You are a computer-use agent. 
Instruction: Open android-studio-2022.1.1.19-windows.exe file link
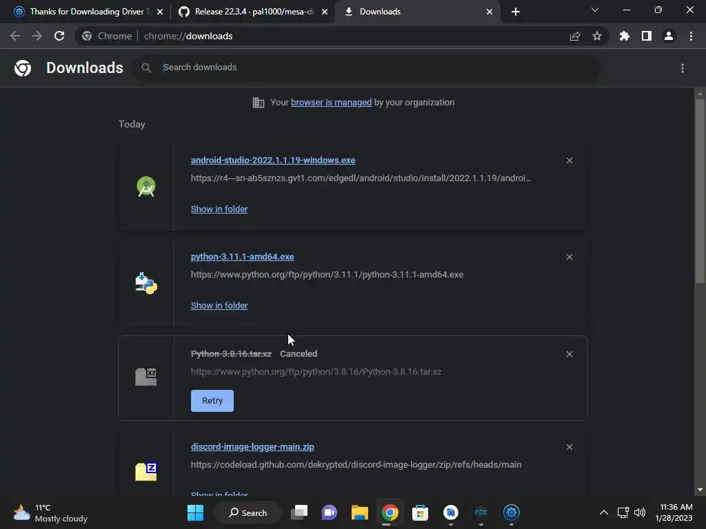pos(273,160)
